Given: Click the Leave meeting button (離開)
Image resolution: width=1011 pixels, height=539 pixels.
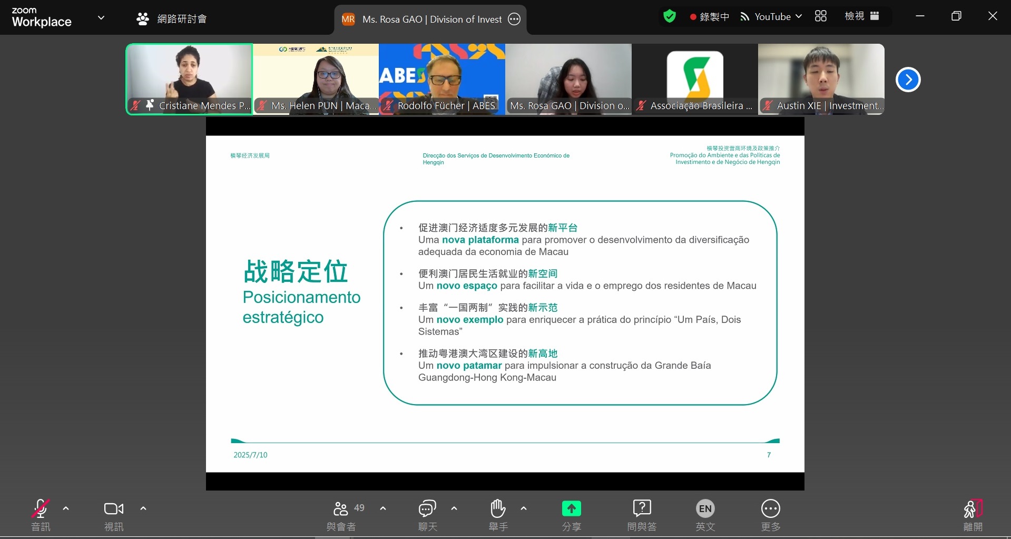Looking at the screenshot, I should click(973, 515).
